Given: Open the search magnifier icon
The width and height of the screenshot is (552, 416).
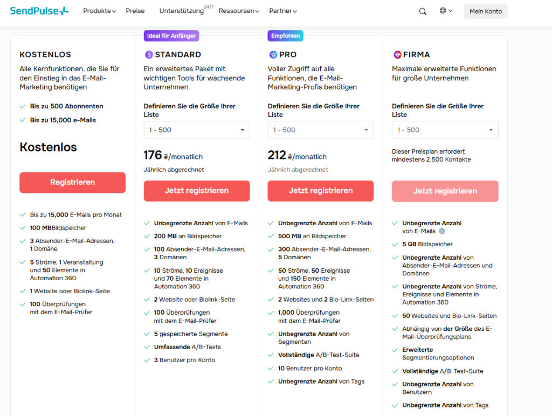Looking at the screenshot, I should (x=423, y=11).
